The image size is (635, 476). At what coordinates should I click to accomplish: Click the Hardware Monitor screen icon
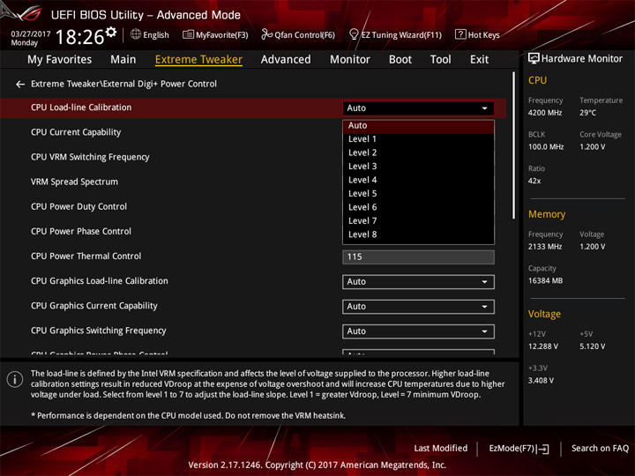pyautogui.click(x=534, y=59)
